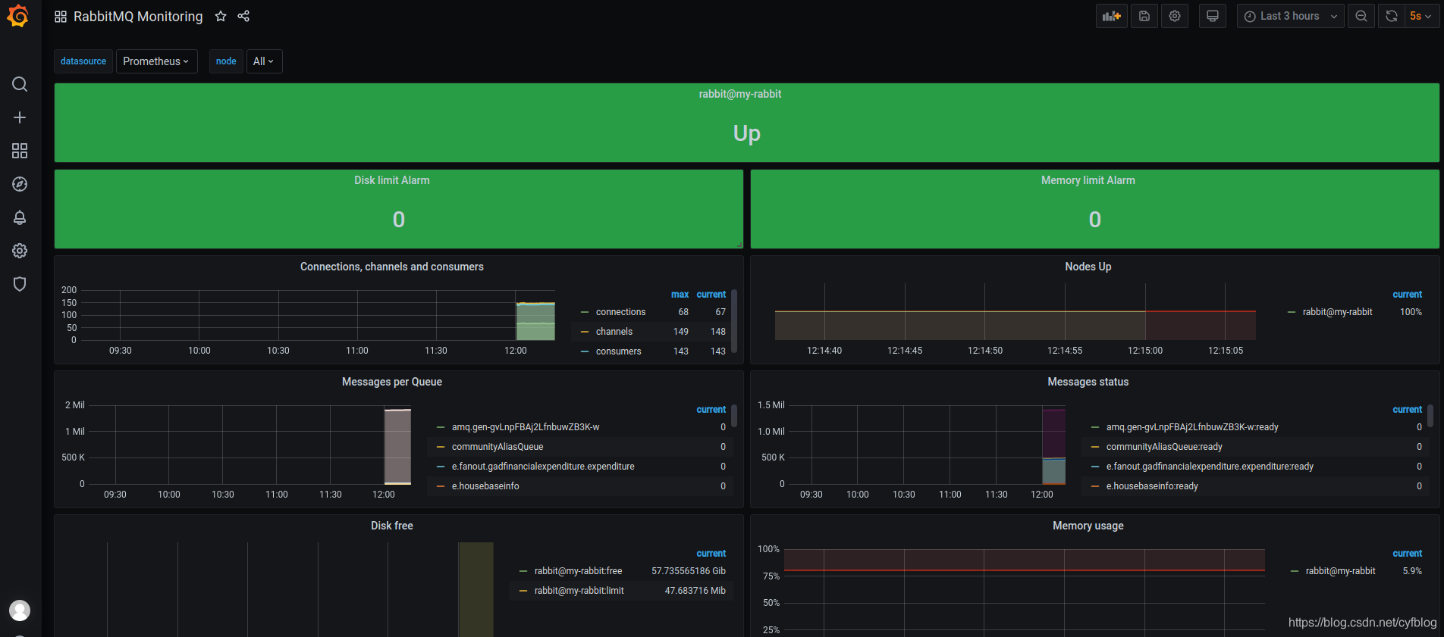Open the rabbit@my-rabbit status panel title
Screen dimensions: 1444x637
[740, 94]
